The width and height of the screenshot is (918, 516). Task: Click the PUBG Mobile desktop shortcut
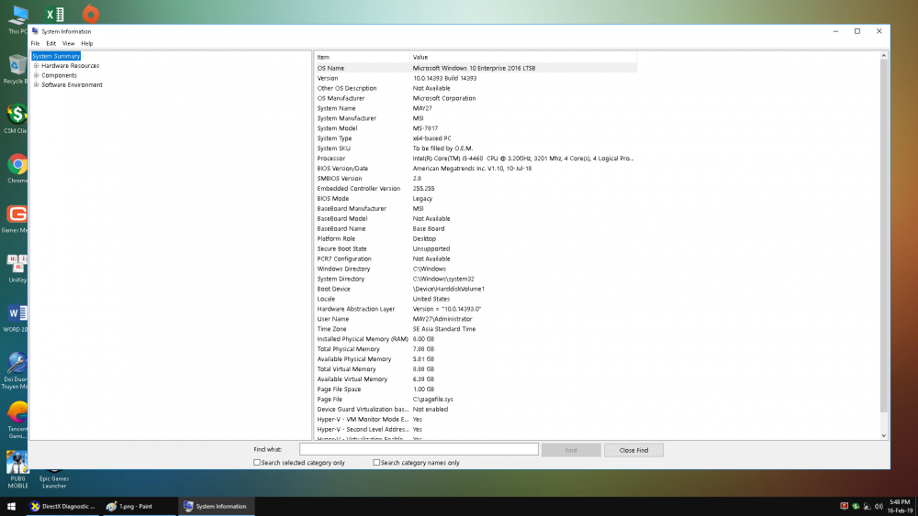pyautogui.click(x=17, y=461)
